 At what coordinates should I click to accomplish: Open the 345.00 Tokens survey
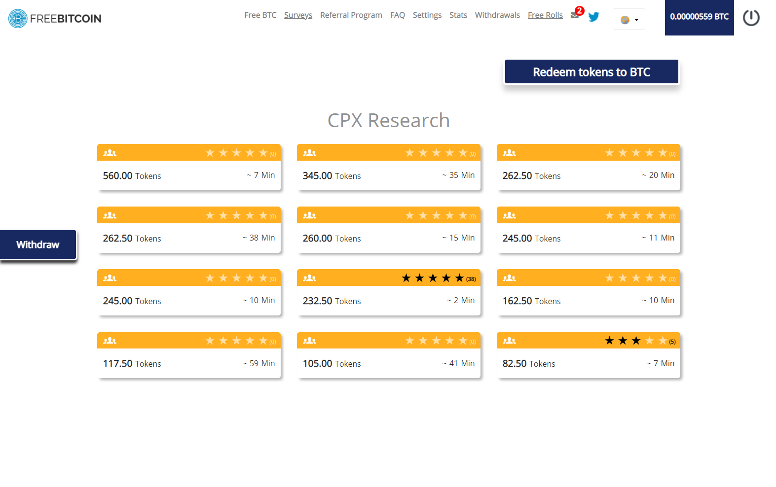[x=389, y=167]
